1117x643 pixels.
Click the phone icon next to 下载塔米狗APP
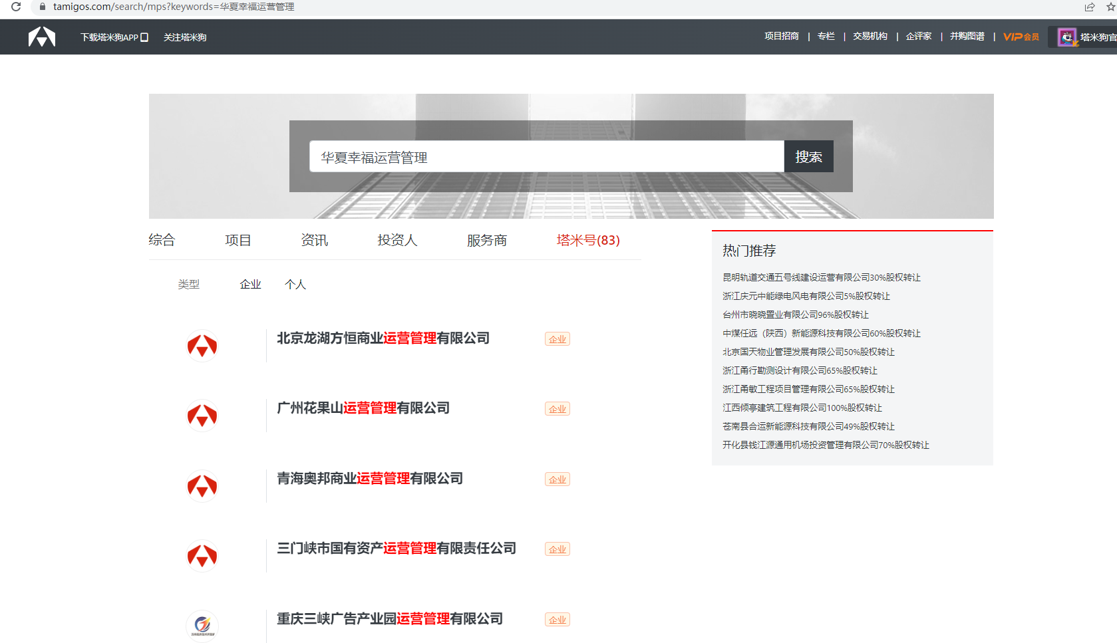(144, 37)
